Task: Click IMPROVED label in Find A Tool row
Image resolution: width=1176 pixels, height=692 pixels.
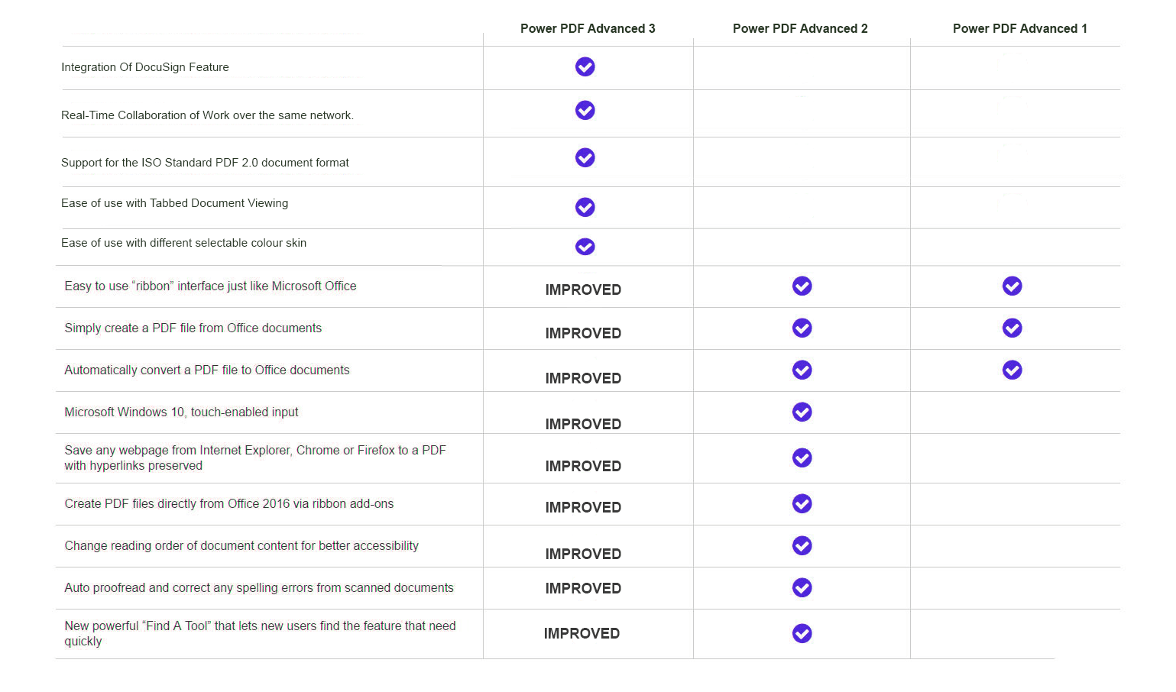Action: [x=582, y=633]
